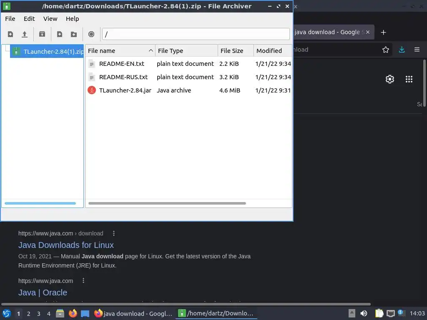427x320 pixels.
Task: Launch file manager from taskbar
Action: [x=60, y=313]
